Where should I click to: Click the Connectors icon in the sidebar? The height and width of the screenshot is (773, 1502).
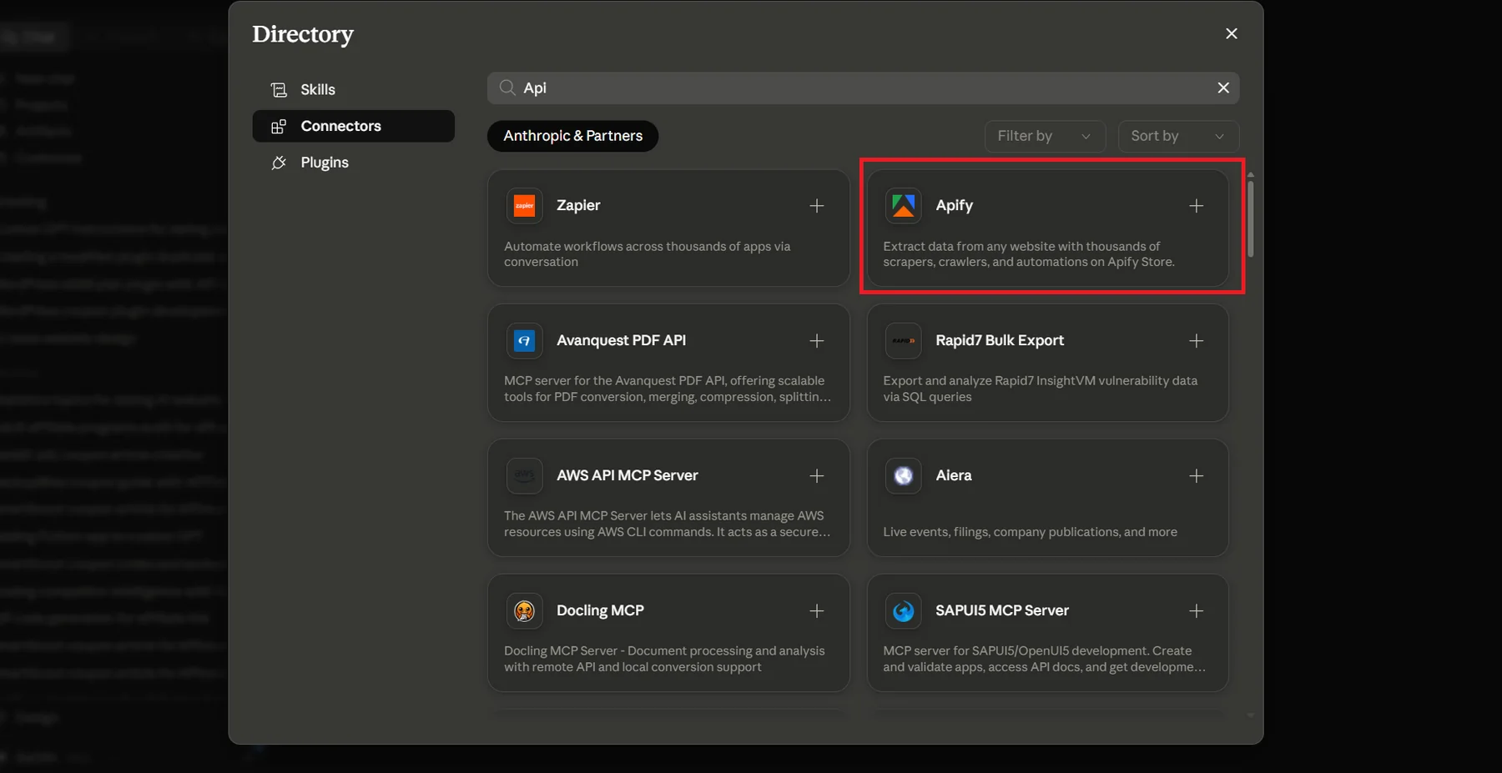tap(279, 126)
